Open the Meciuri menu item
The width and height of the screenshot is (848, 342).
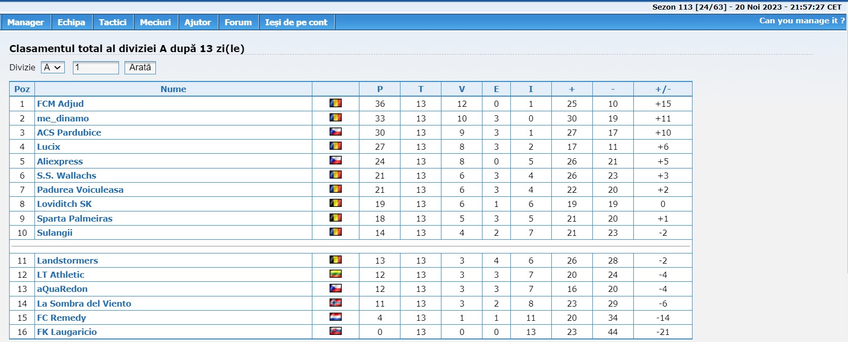(155, 22)
